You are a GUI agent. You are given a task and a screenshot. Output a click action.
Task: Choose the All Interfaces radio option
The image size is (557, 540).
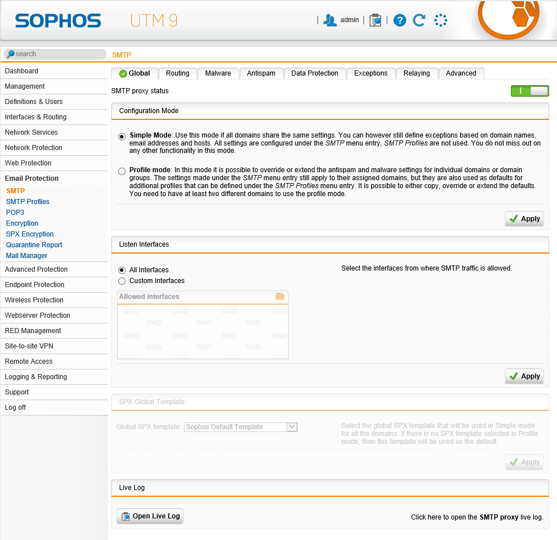[122, 270]
